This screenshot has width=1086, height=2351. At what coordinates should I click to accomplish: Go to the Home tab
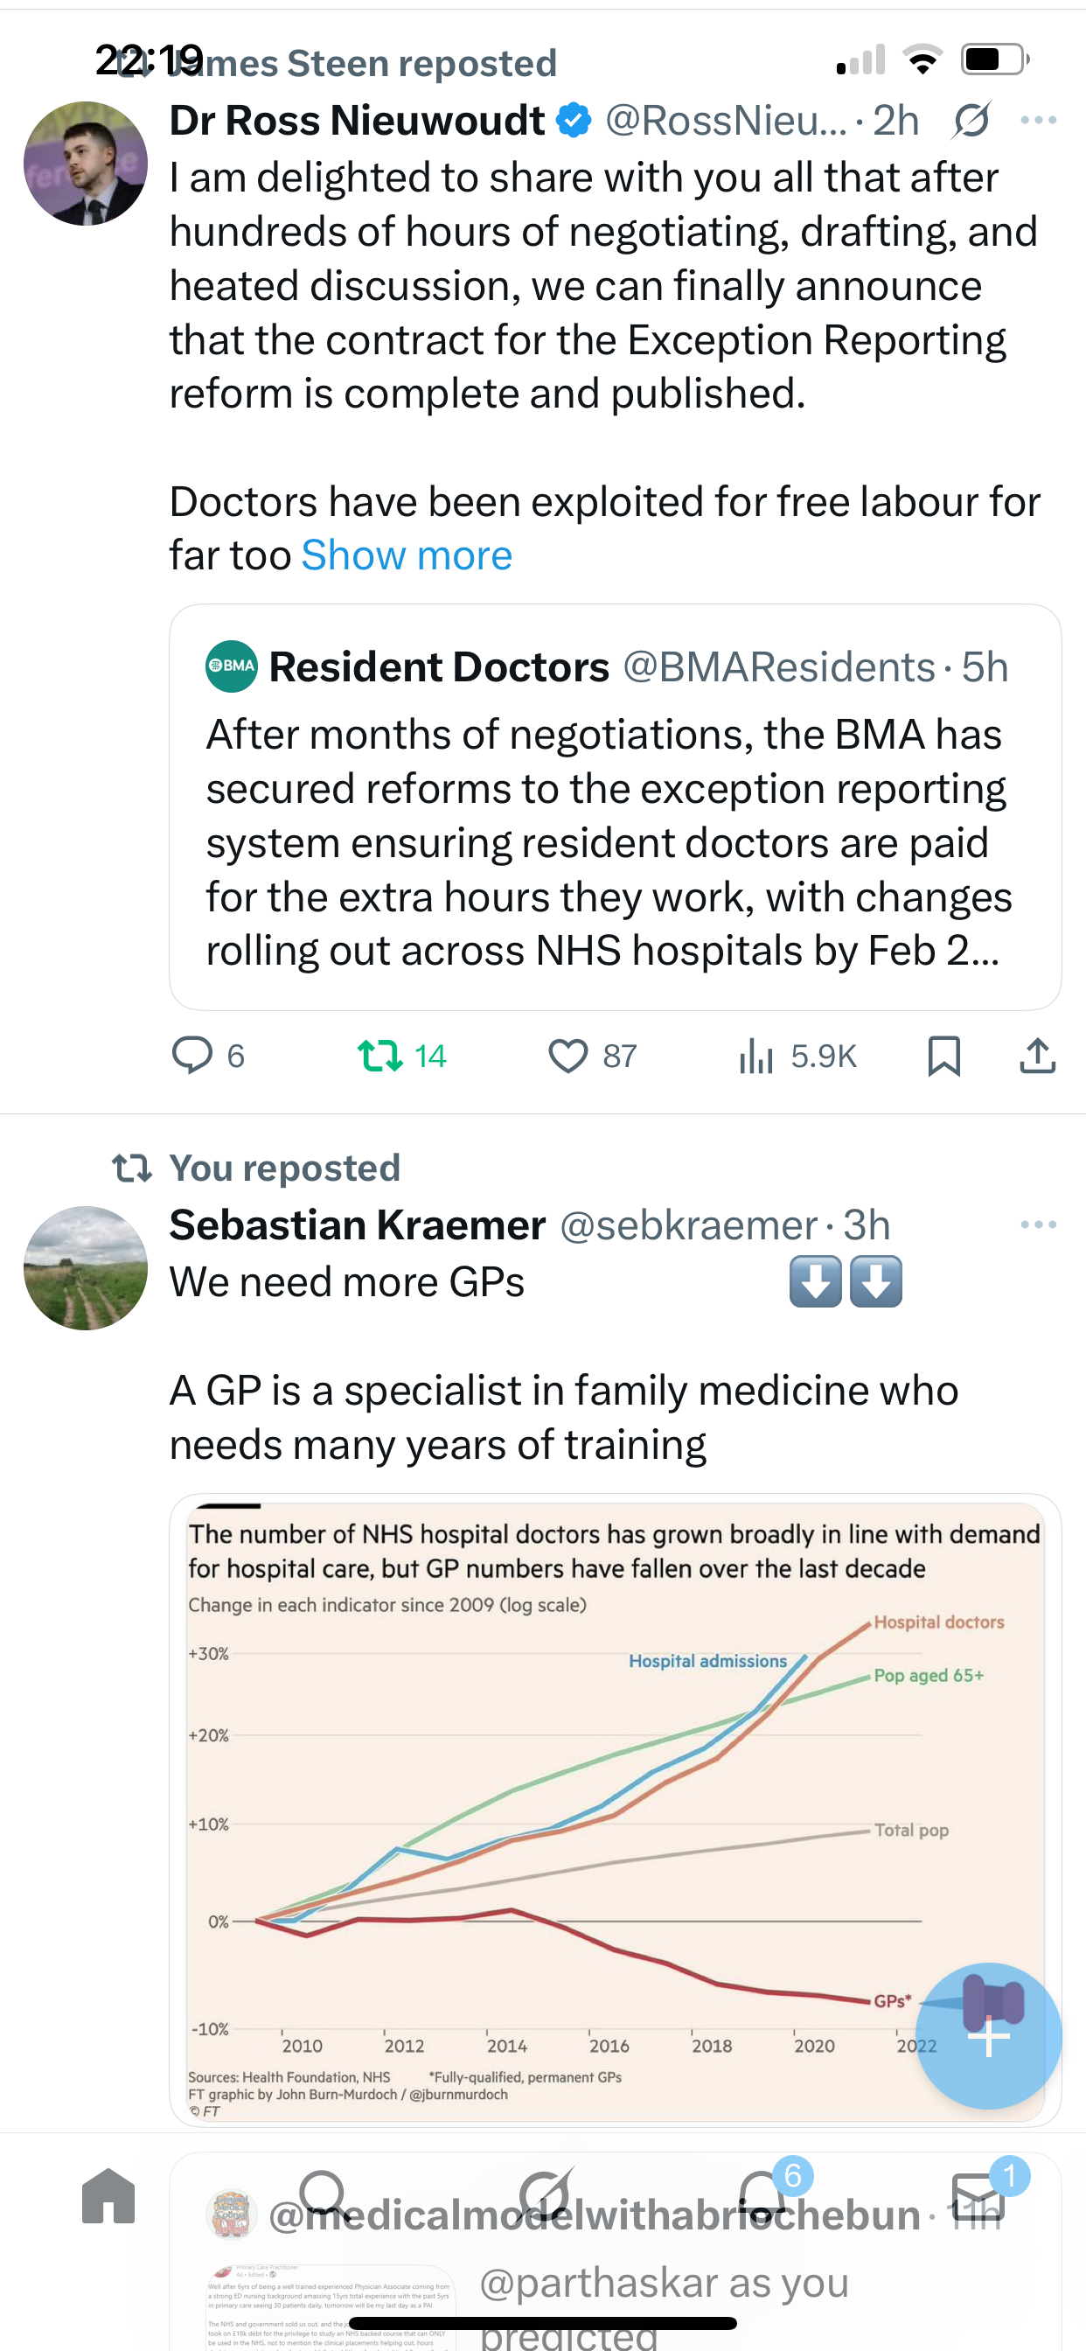108,2197
